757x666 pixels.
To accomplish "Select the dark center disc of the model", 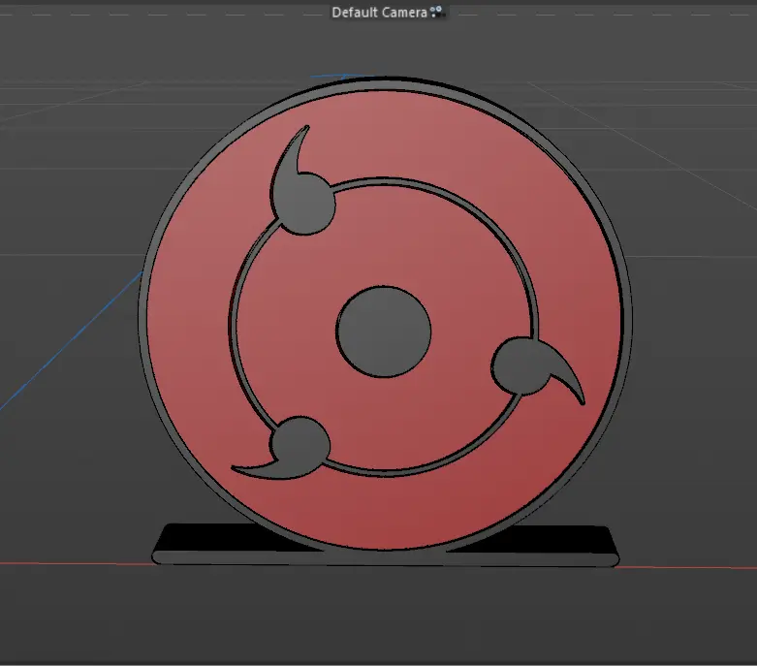I will pyautogui.click(x=384, y=332).
